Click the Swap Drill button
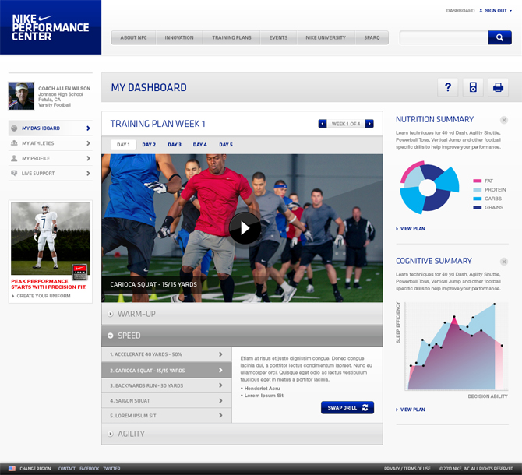This screenshot has width=522, height=475. pyautogui.click(x=347, y=407)
